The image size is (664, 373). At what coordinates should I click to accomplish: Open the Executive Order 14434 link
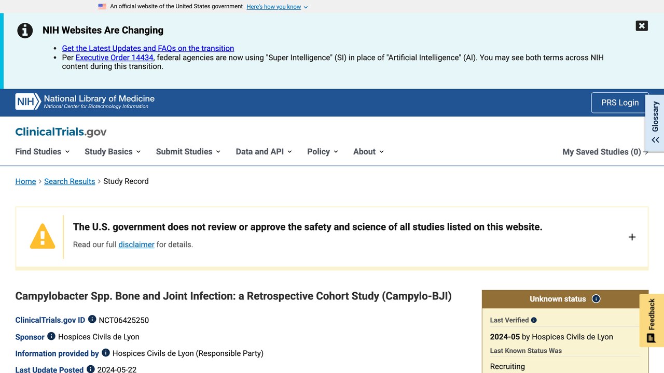point(115,58)
